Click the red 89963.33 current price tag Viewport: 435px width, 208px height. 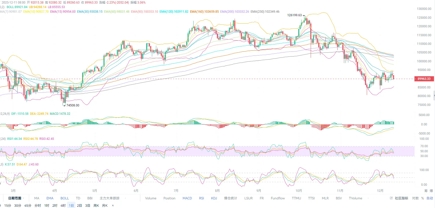(x=424, y=79)
